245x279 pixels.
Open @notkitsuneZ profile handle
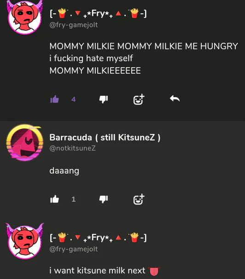73,148
